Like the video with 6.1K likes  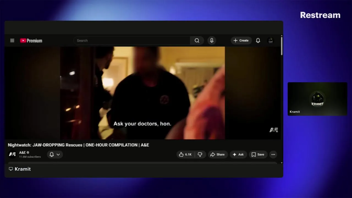coord(186,155)
